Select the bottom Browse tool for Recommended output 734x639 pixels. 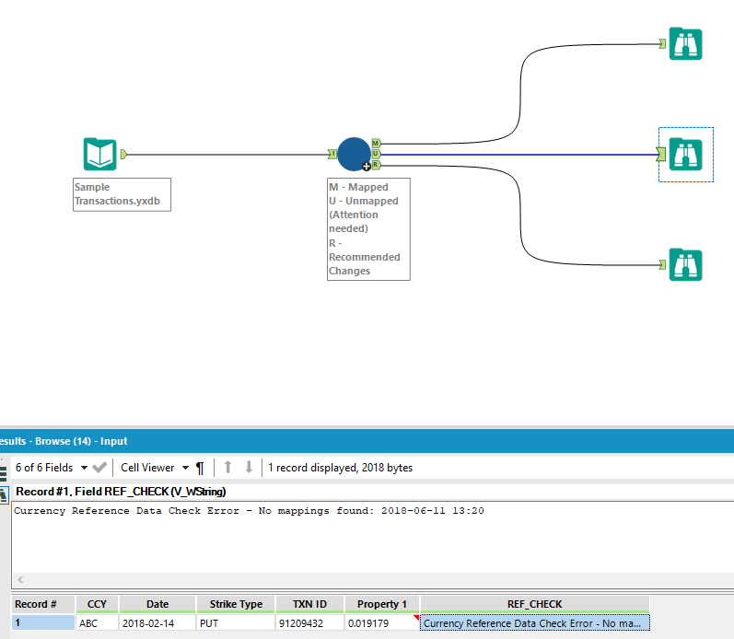pos(685,264)
